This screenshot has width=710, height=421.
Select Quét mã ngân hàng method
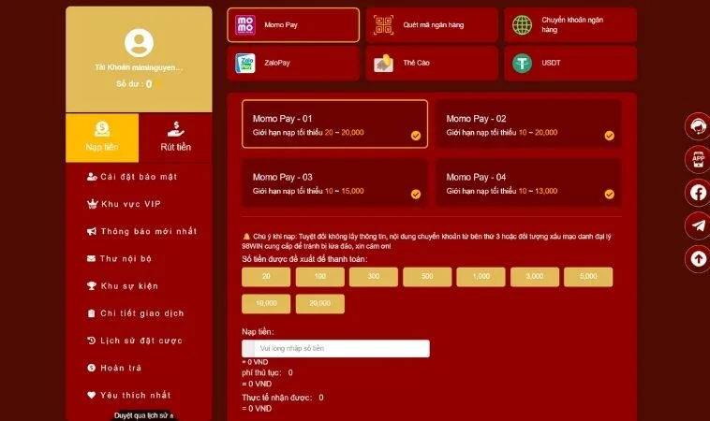[432, 25]
